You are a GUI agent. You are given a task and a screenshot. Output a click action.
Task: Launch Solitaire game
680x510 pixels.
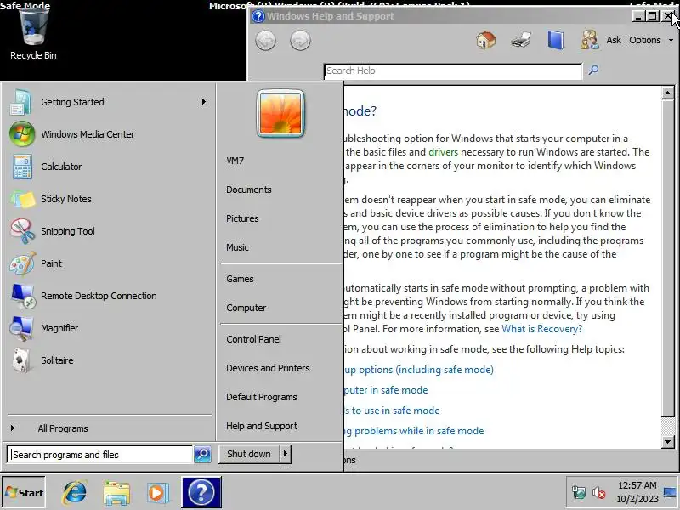(x=109, y=360)
